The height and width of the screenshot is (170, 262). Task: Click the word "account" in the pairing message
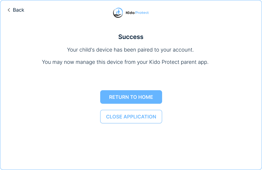(184, 50)
